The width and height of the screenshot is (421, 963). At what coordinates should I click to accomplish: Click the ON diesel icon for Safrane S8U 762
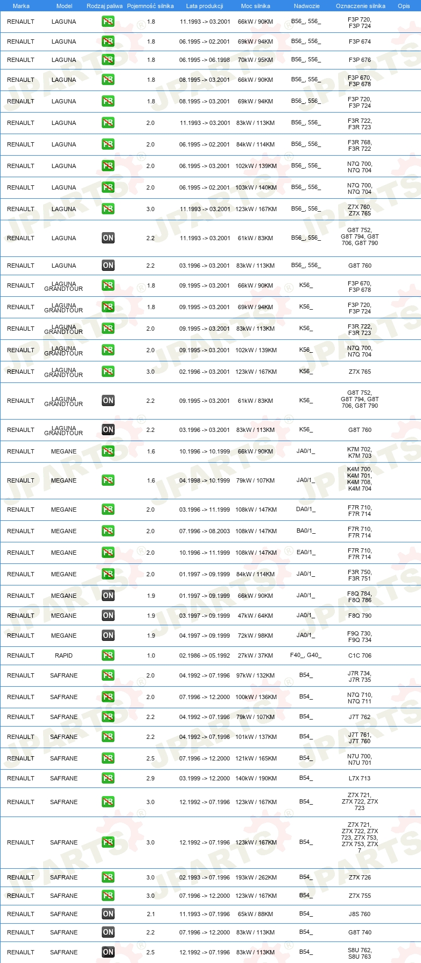tap(108, 952)
